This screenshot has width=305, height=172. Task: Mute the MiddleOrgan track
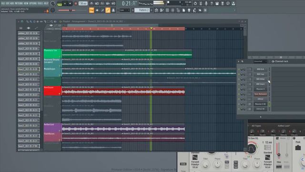click(60, 75)
